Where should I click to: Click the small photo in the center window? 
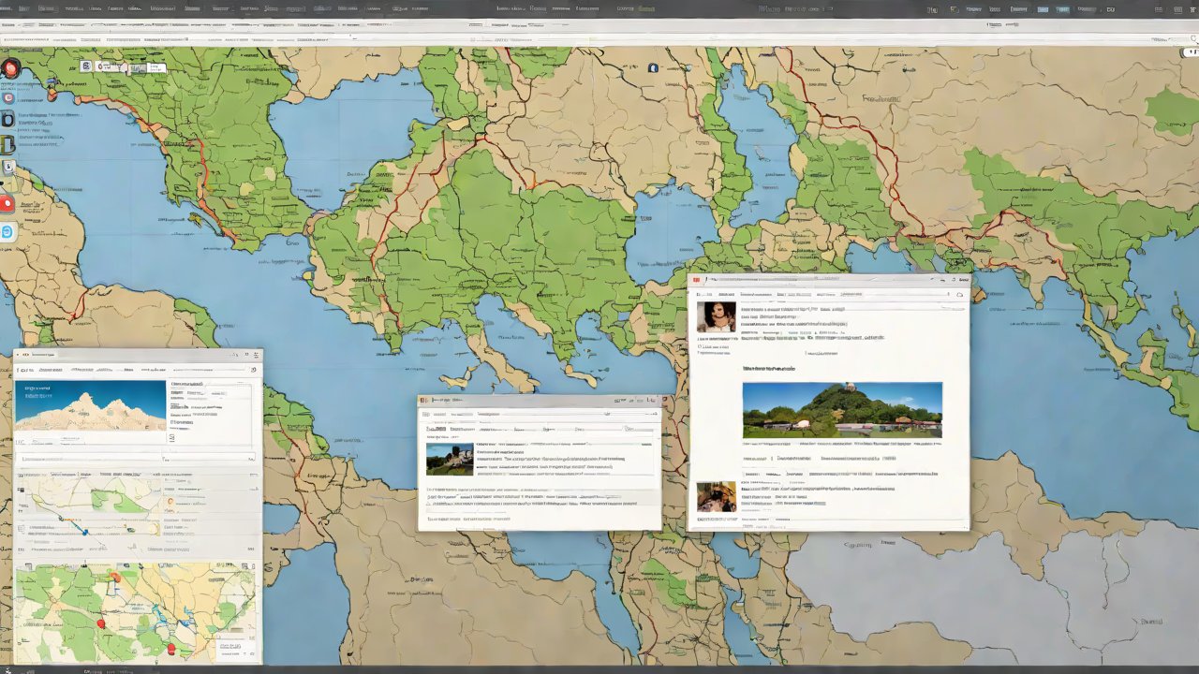tap(450, 459)
